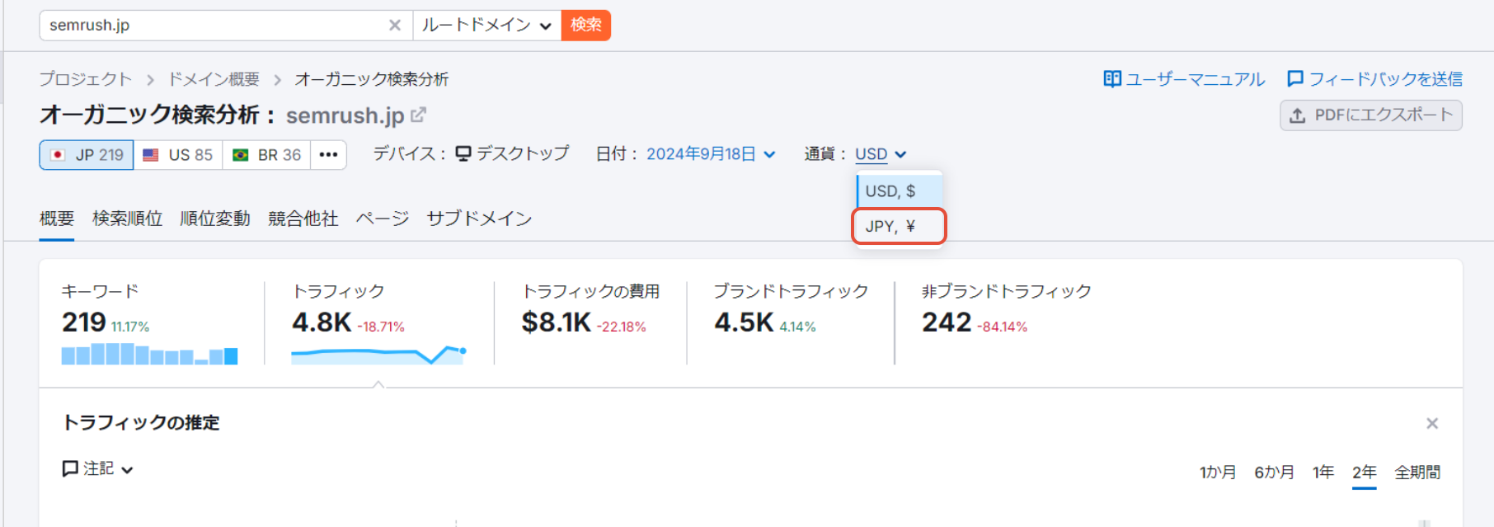This screenshot has height=527, width=1494.
Task: Go to ドメイン概要 breadcrumb
Action: 214,79
